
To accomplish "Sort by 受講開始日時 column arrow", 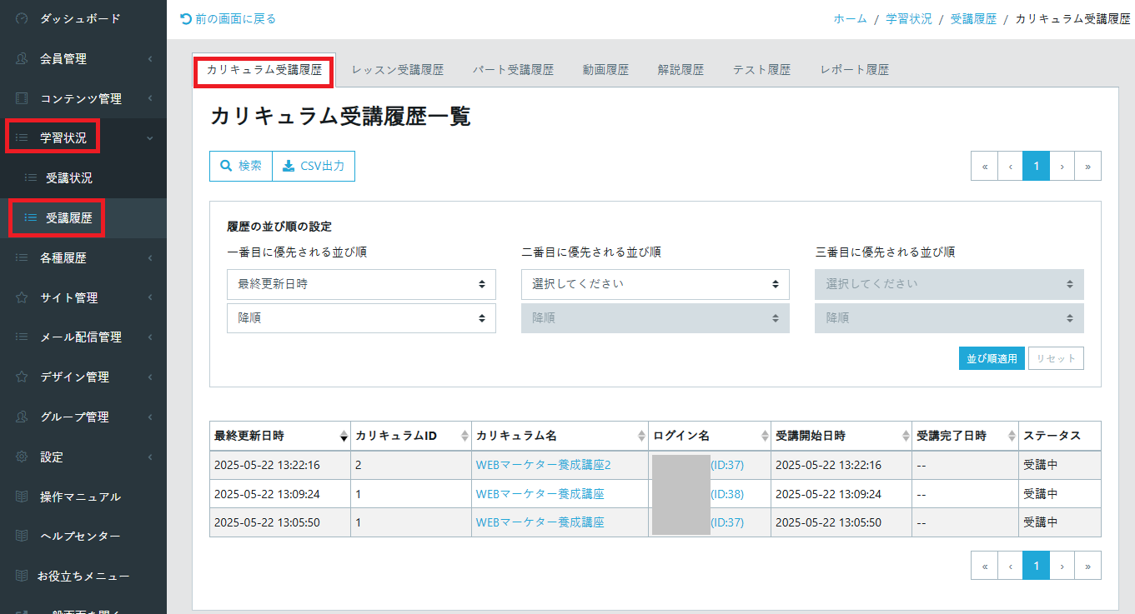I will coord(906,436).
